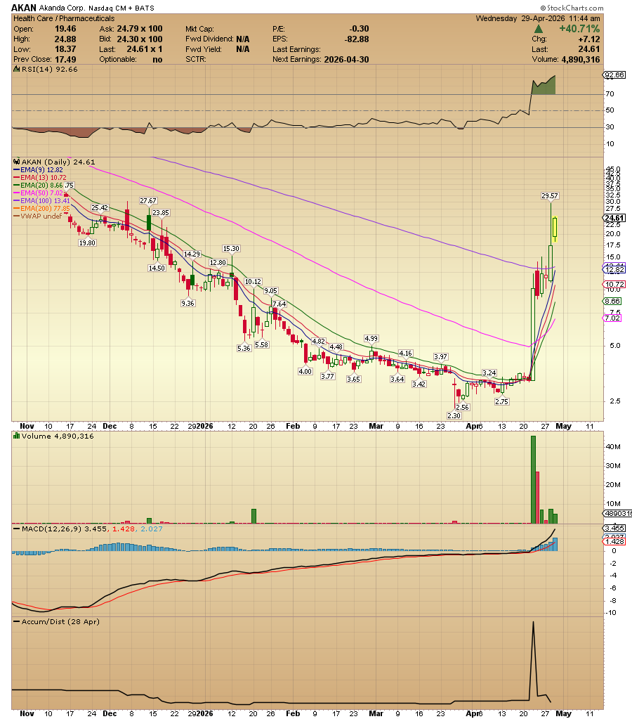Click the EPS value -82.88
632x719 pixels.
tap(357, 39)
